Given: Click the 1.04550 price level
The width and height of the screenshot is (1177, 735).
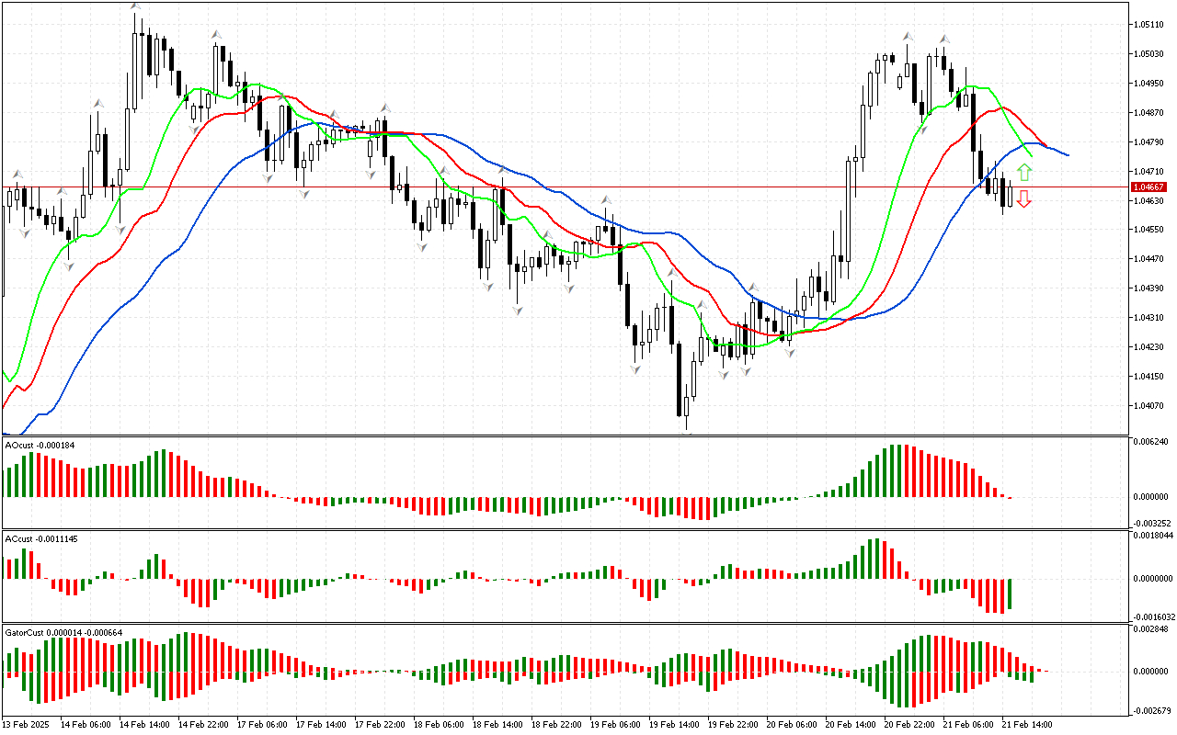Looking at the screenshot, I should click(1150, 230).
